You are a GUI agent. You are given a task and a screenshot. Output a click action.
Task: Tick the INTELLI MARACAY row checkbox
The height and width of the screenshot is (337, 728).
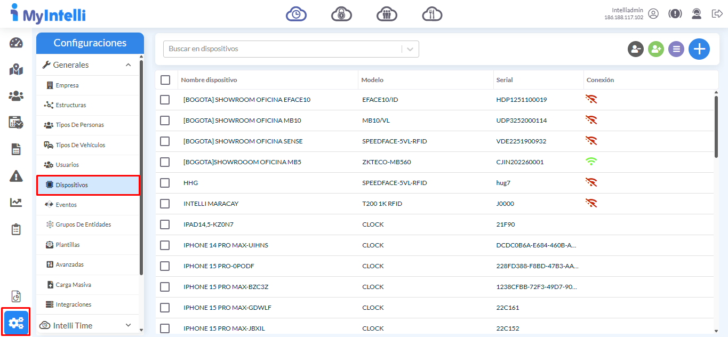tap(165, 204)
